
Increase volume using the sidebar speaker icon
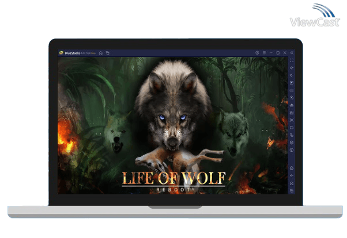tap(292, 68)
